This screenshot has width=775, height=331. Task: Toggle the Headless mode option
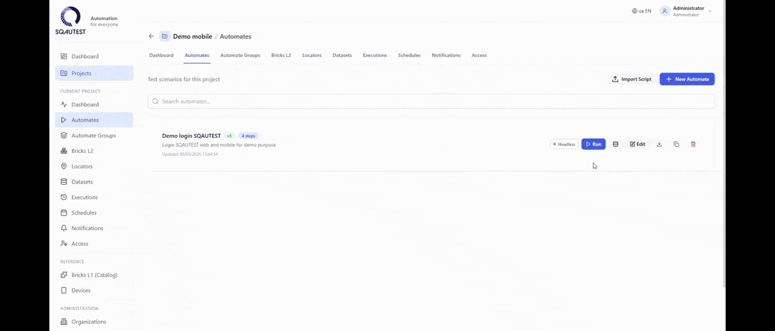pyautogui.click(x=564, y=144)
